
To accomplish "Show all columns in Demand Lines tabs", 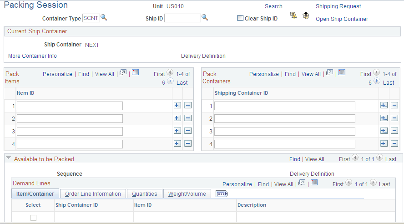I will tap(222, 194).
